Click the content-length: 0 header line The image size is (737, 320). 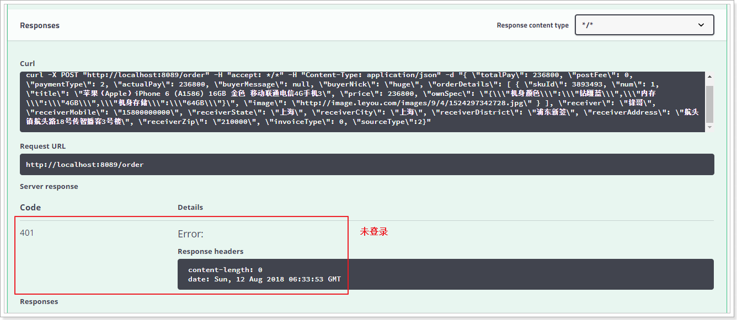point(225,270)
